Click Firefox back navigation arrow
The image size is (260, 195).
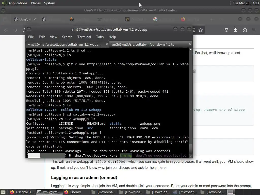tap(6, 30)
